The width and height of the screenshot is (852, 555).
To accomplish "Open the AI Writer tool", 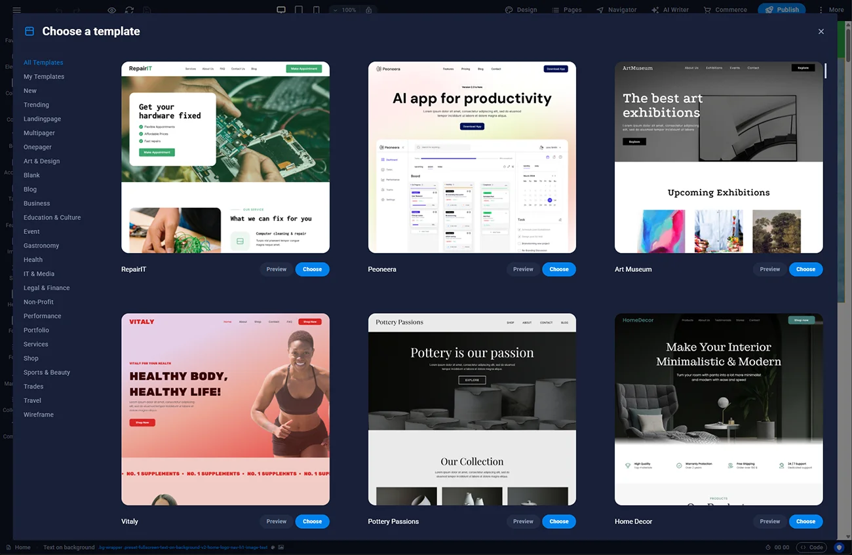I will pyautogui.click(x=671, y=10).
